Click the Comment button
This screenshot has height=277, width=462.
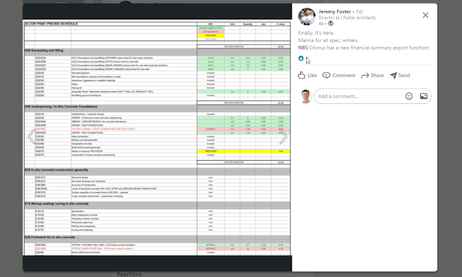point(339,75)
